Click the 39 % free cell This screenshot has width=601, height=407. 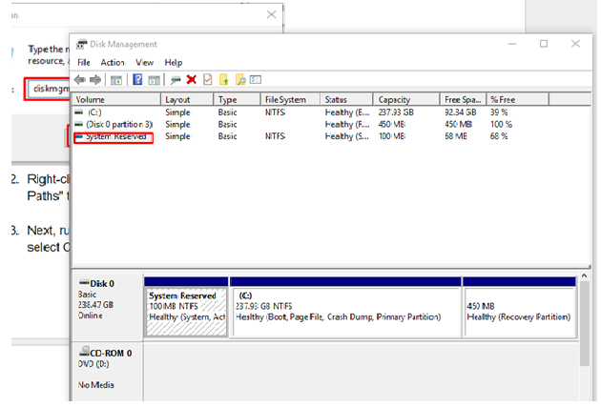coord(499,112)
